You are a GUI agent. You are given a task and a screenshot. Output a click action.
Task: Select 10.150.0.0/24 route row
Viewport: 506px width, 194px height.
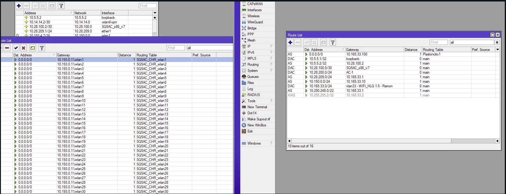click(x=393, y=82)
